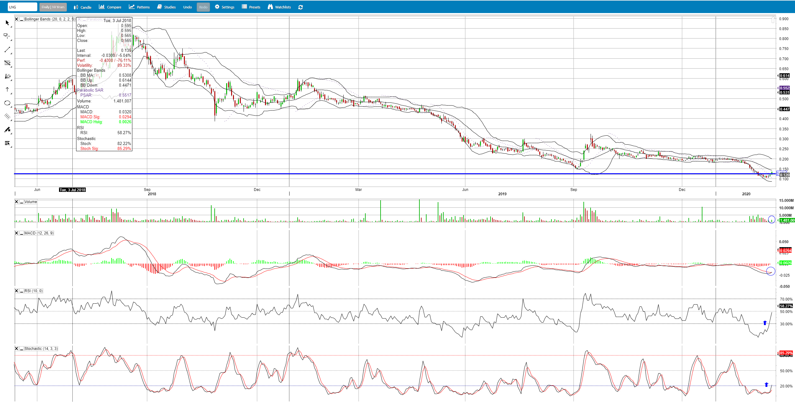The width and height of the screenshot is (795, 403).
Task: Click the Undo button
Action: (x=187, y=7)
